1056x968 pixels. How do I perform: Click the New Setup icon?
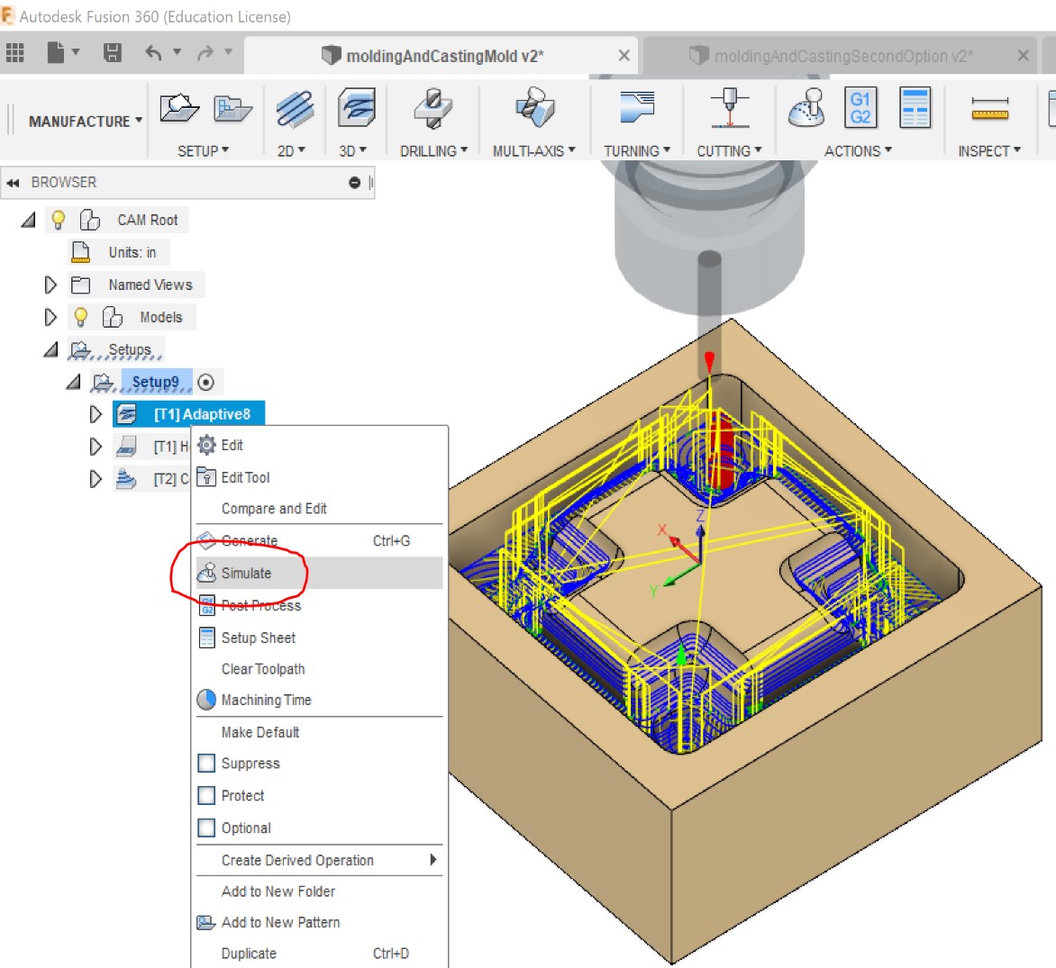coord(178,108)
